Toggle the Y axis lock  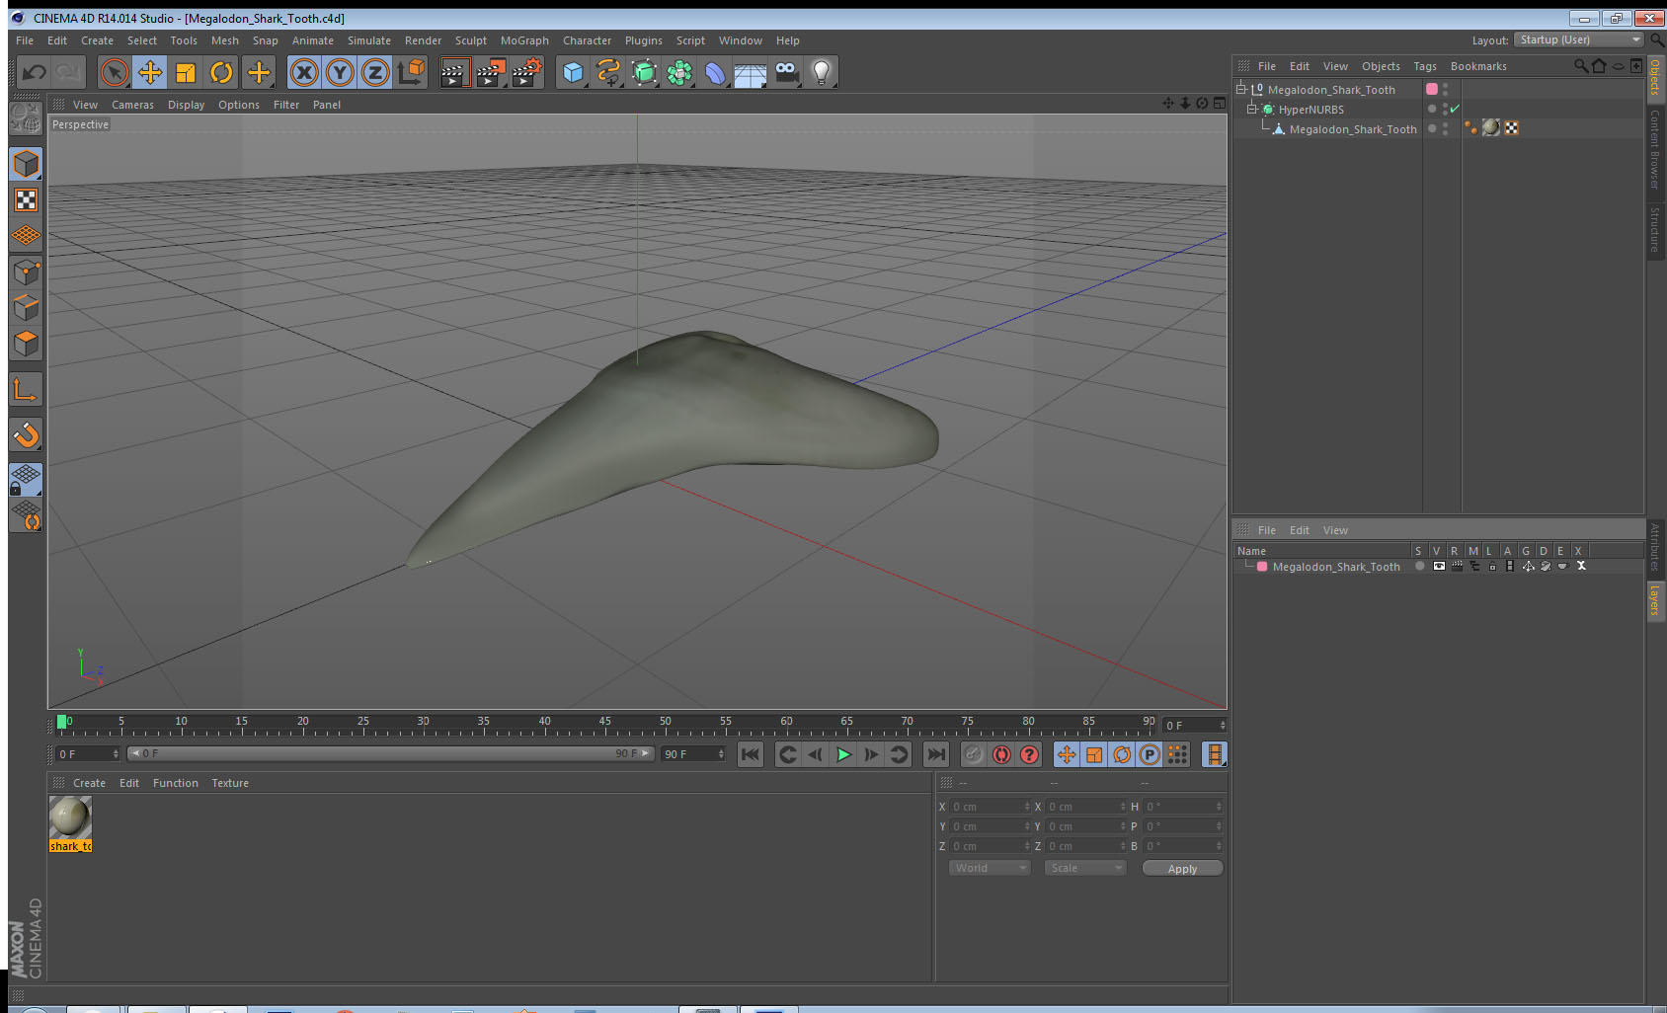(340, 72)
